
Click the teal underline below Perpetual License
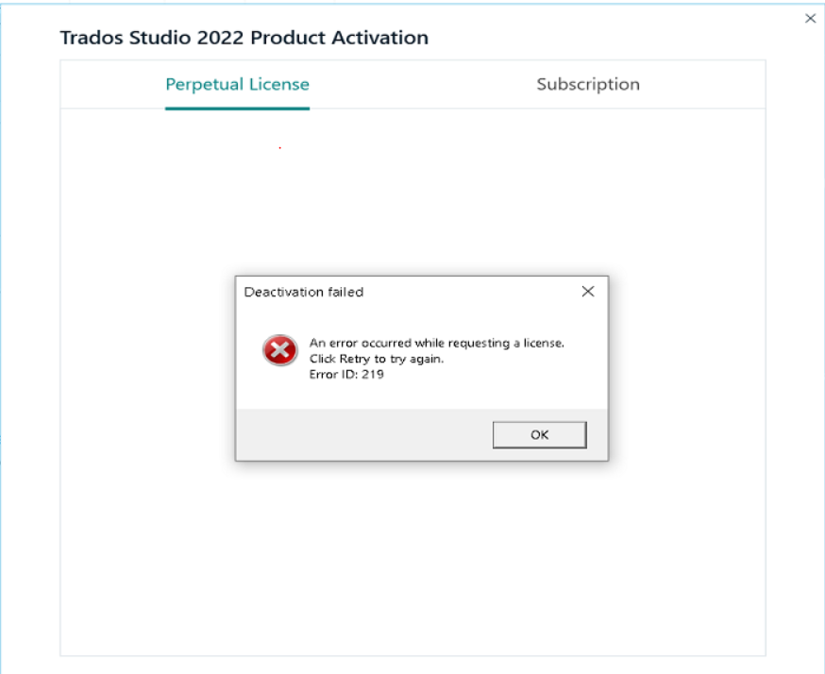237,107
